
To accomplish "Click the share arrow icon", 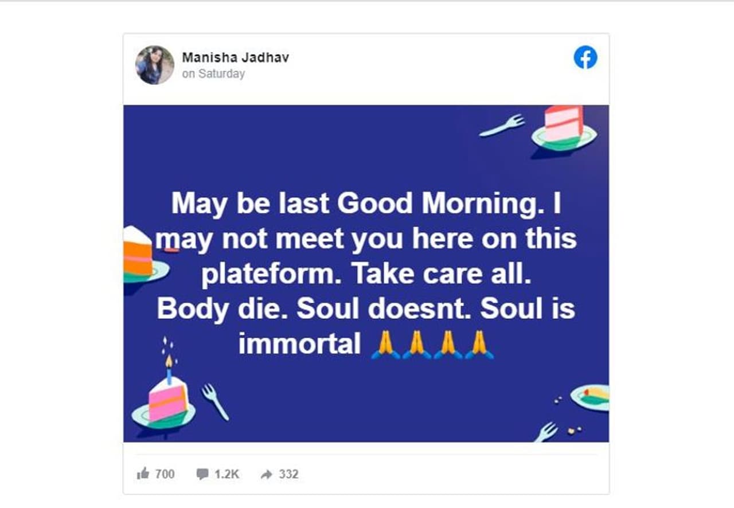I will click(x=267, y=474).
